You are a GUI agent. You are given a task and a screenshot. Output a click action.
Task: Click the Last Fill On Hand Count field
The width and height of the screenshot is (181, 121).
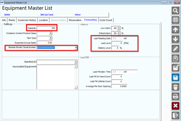point(117,76)
